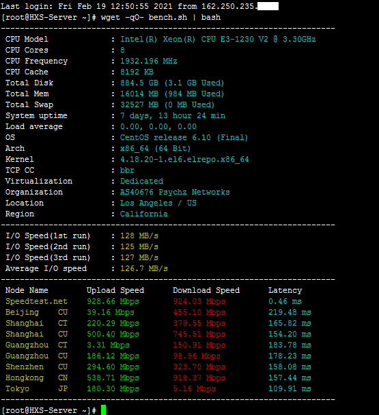379x415 pixels.
Task: Click Hongkong latency '157.44 ms'
Action: pyautogui.click(x=290, y=377)
